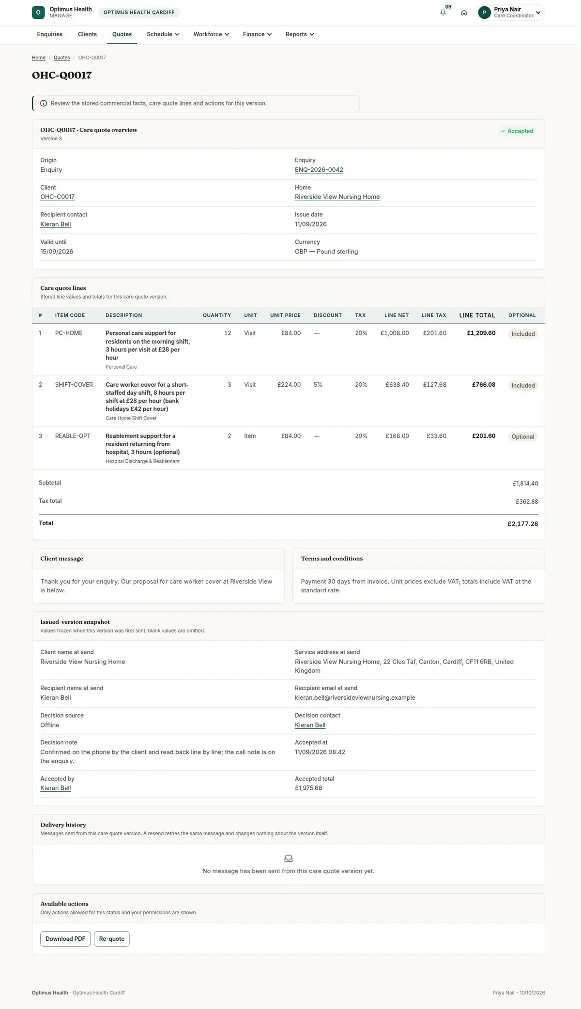Click the Optimus Health logo icon

38,13
